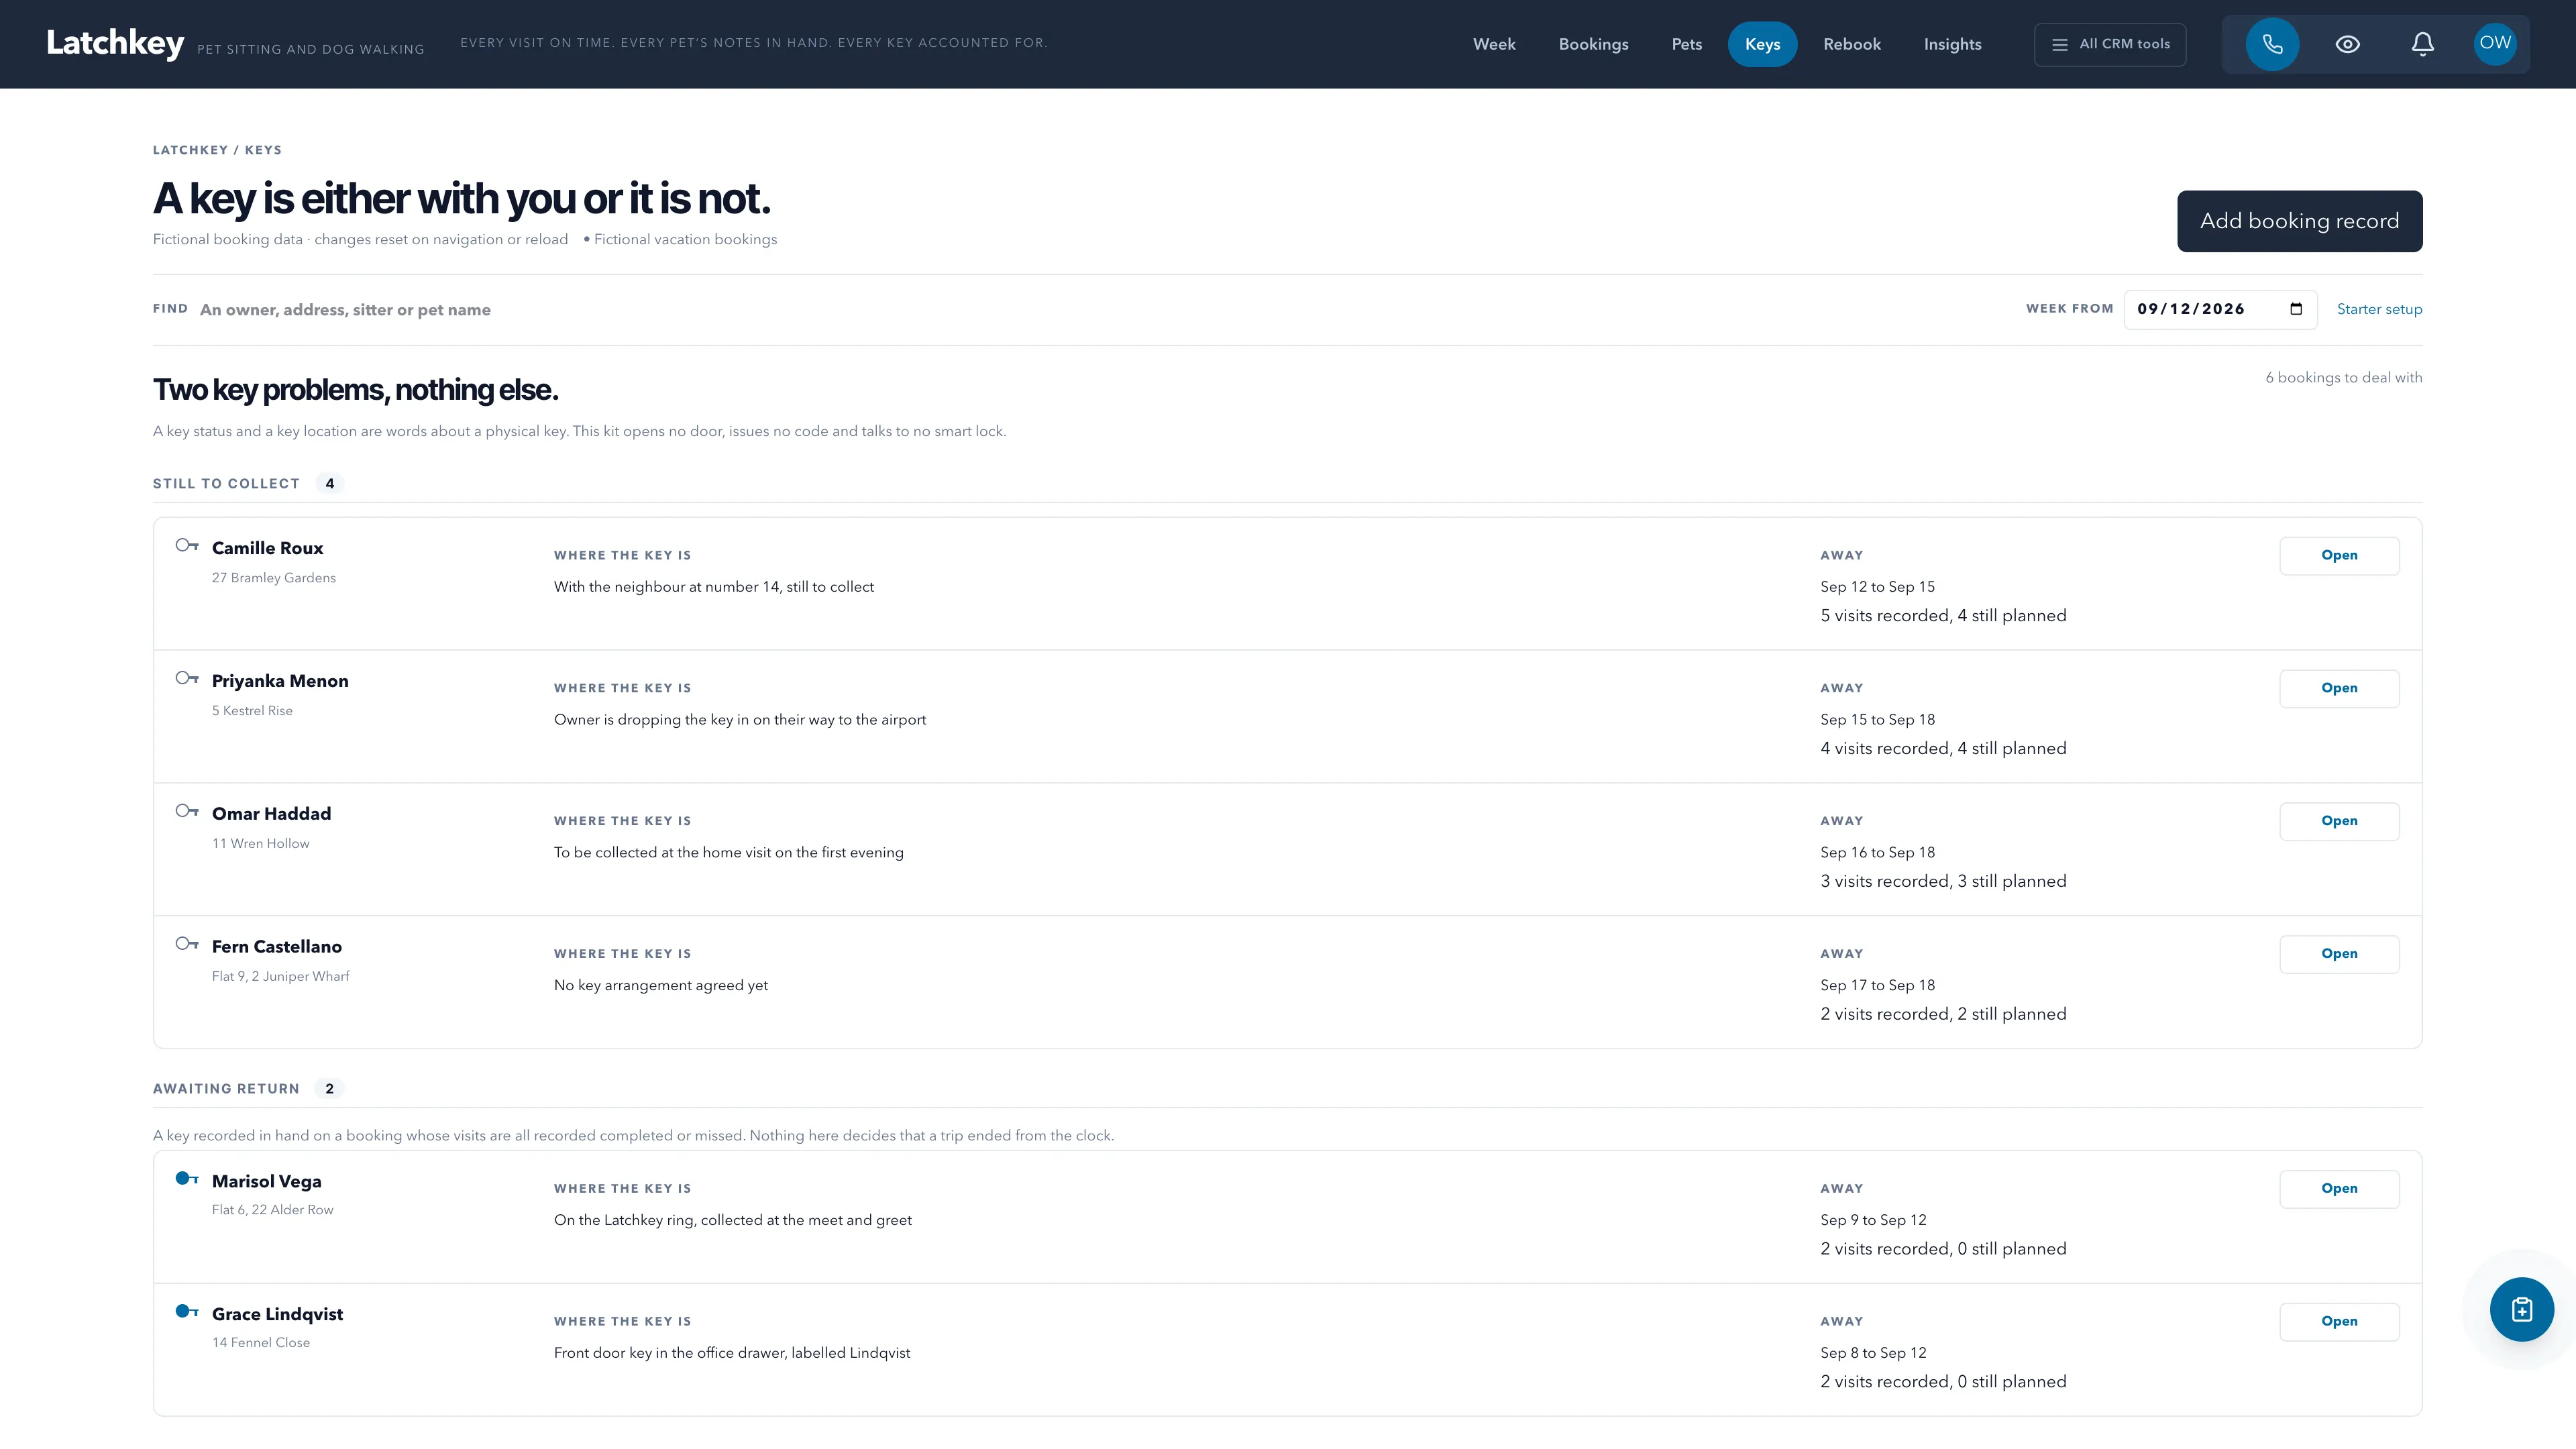Open All CRM tools menu
The image size is (2576, 1449).
[x=2110, y=44]
